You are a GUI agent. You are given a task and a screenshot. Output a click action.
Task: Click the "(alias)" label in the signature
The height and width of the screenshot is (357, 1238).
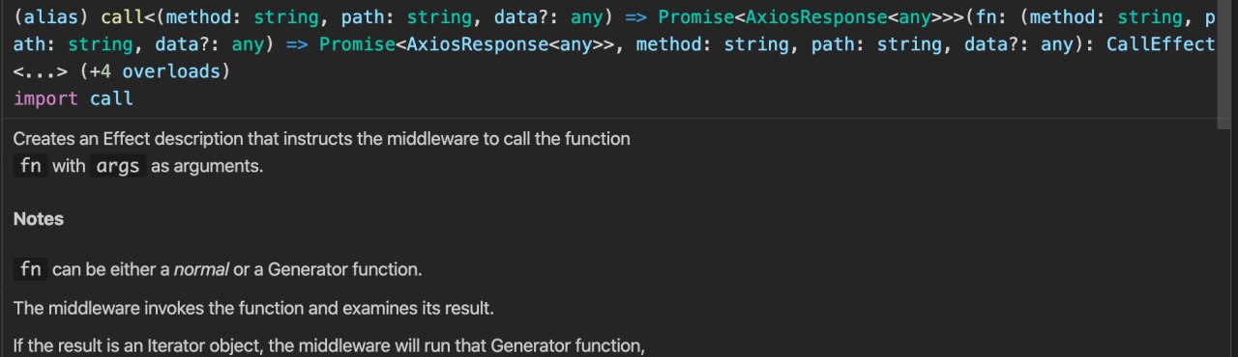coord(52,17)
